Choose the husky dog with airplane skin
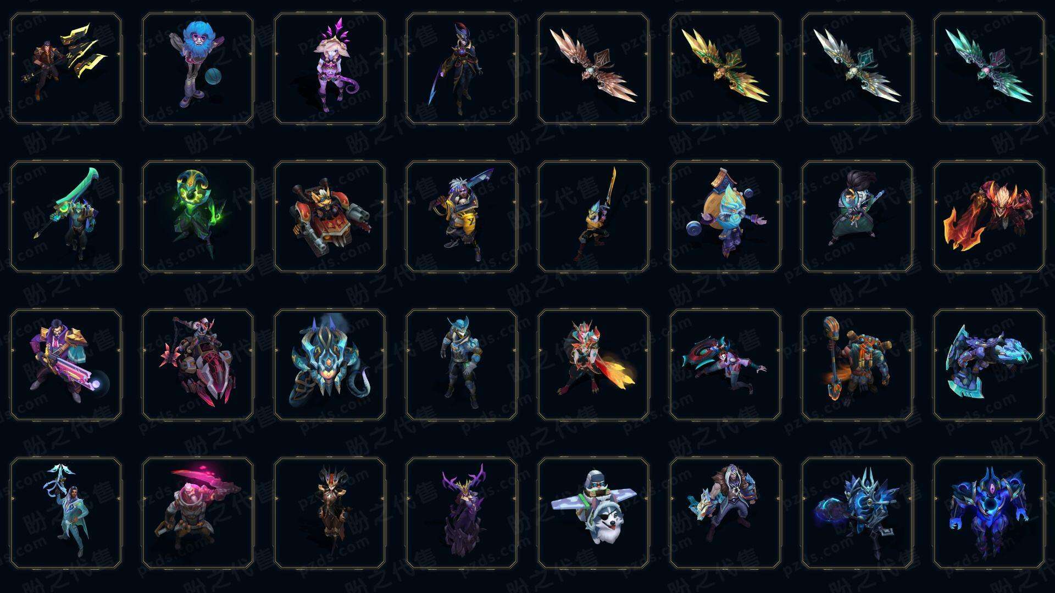 coord(593,513)
